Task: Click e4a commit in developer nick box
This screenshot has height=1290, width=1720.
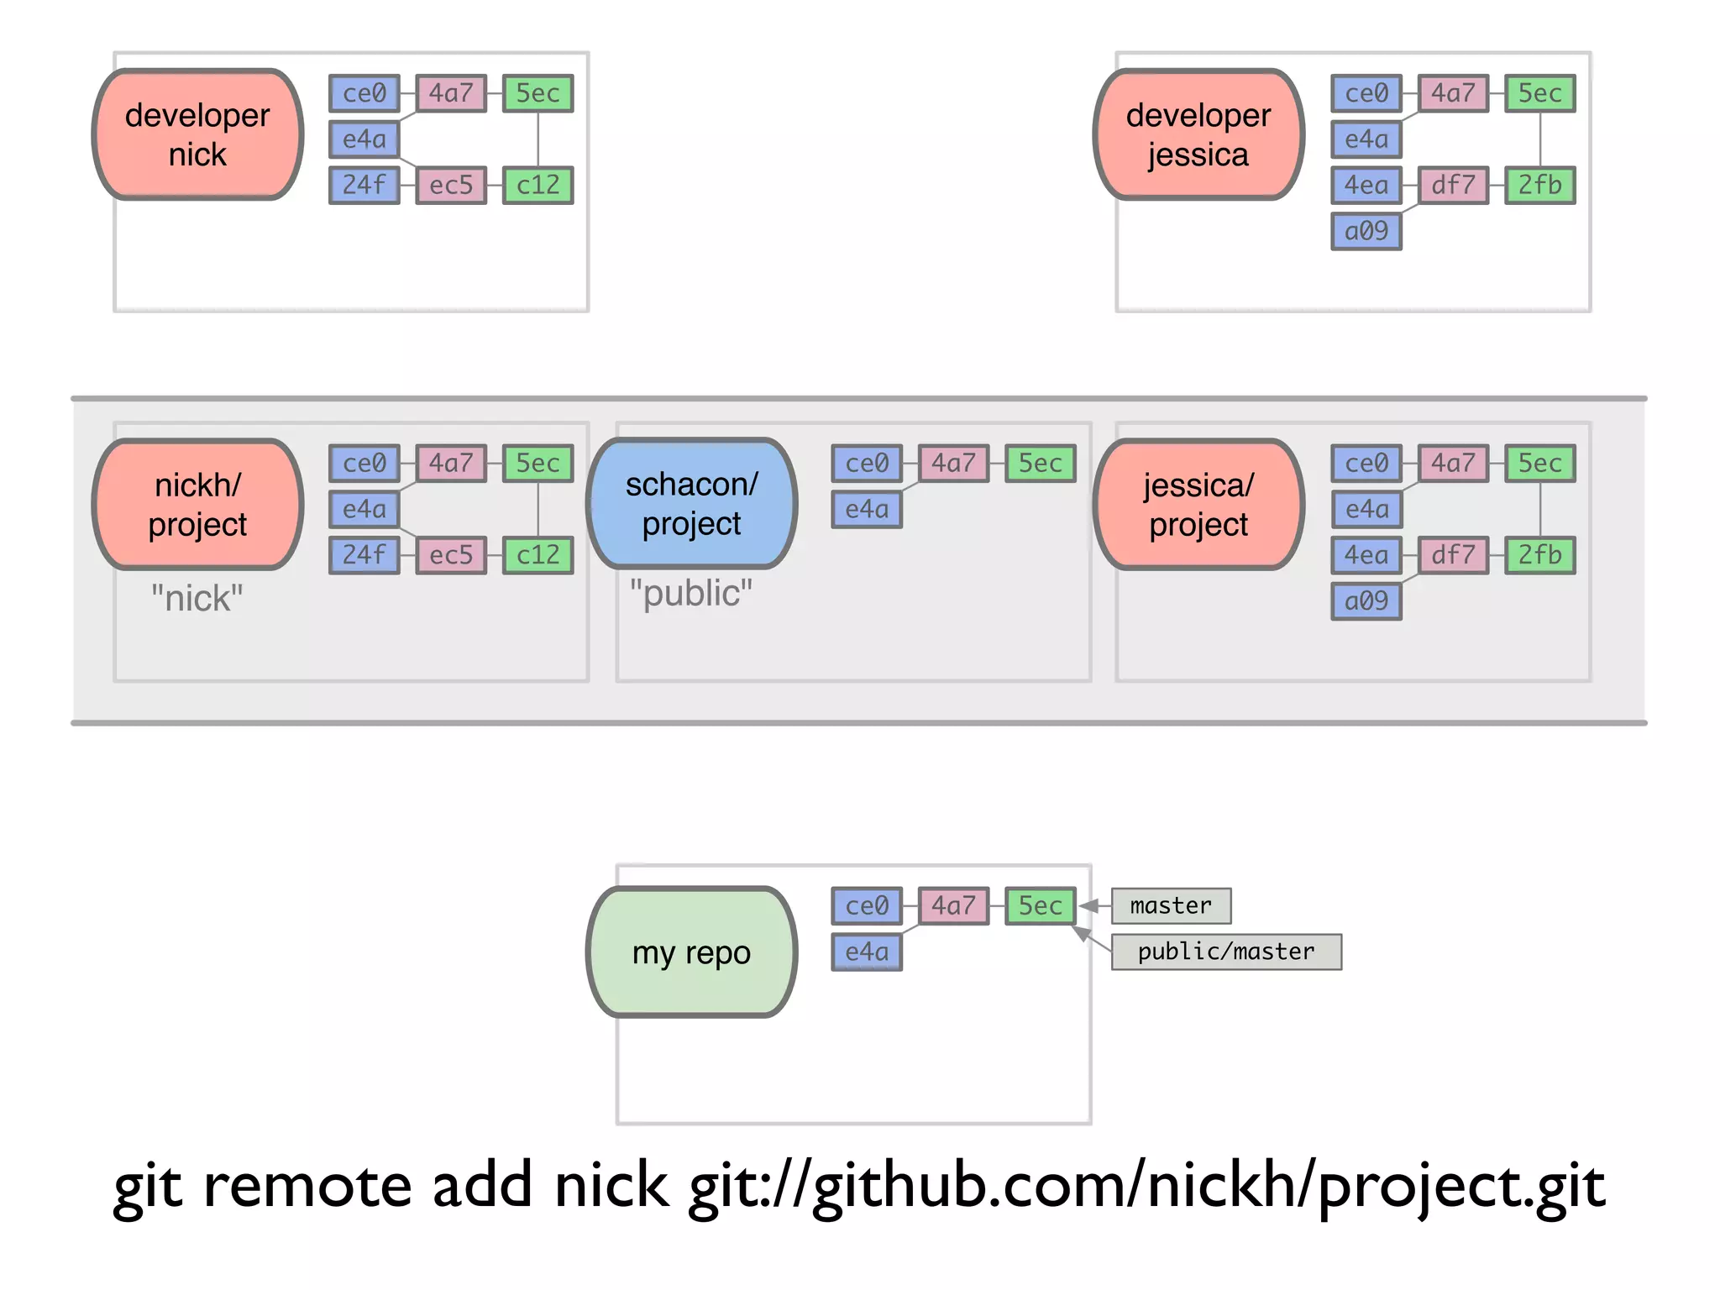Action: click(364, 139)
